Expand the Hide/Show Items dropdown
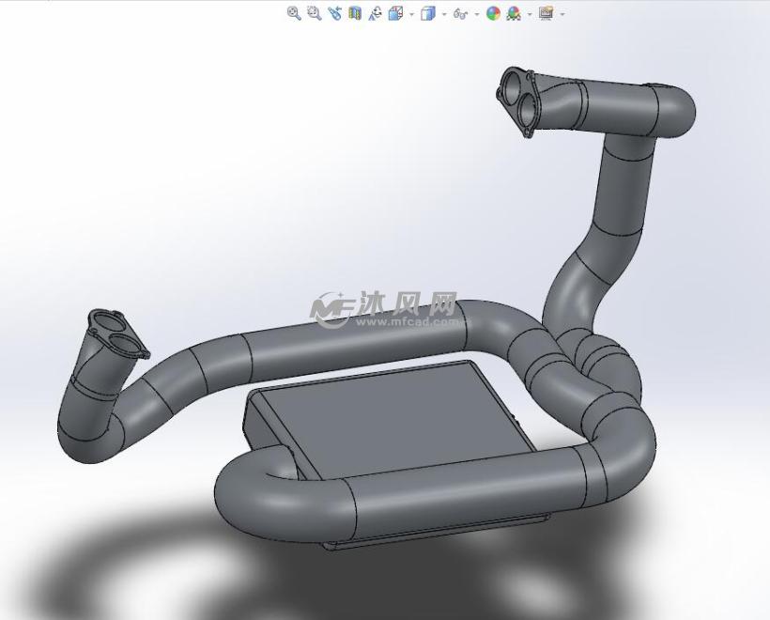The image size is (770, 620). 474,12
